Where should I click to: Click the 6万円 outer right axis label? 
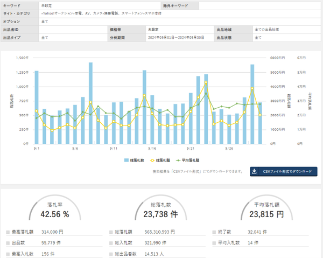coord(301,58)
